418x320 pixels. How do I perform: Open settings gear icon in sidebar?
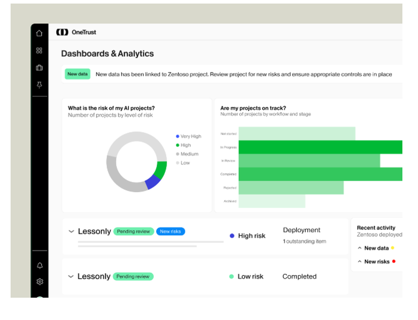[x=40, y=282]
